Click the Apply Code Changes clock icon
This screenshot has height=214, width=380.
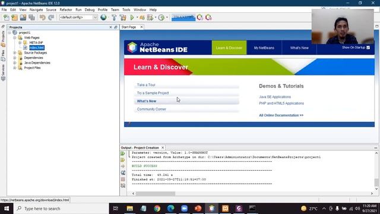click(x=161, y=17)
